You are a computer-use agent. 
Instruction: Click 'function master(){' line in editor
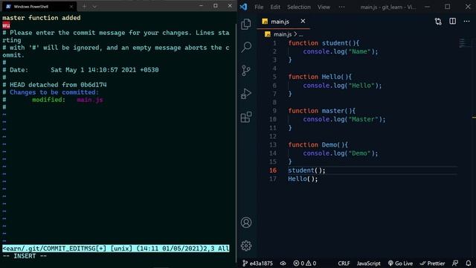point(321,111)
